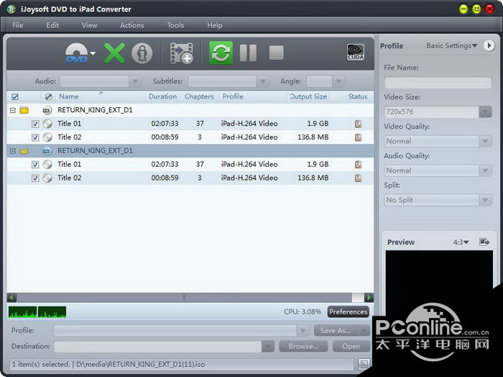Open the Audio Quality dropdown

point(485,171)
